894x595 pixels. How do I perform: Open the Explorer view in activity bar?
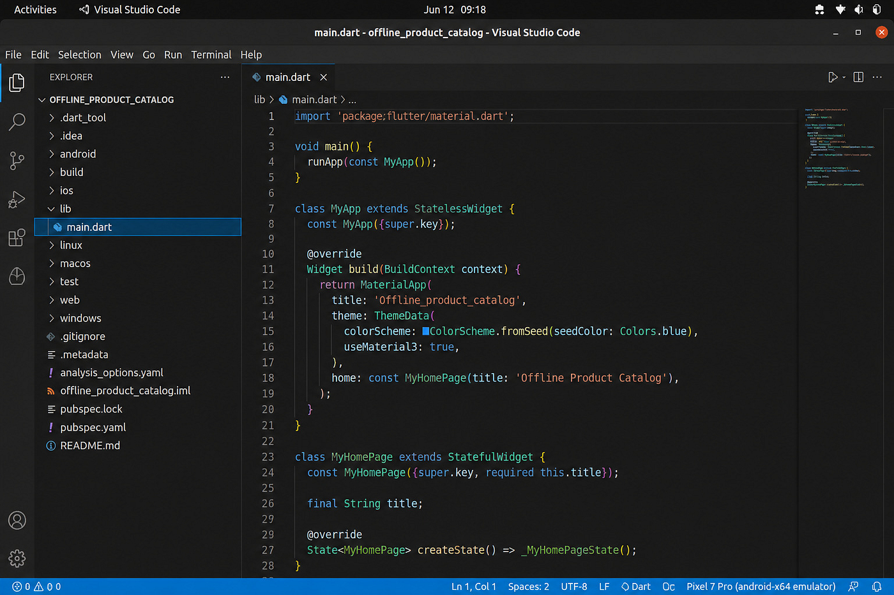[17, 82]
